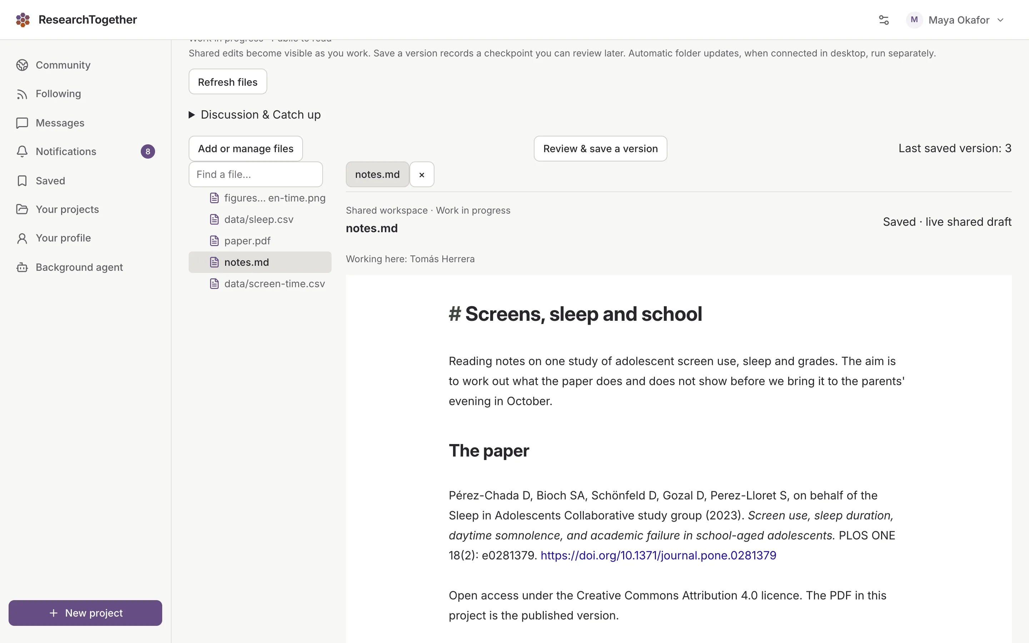The height and width of the screenshot is (643, 1029).
Task: Open the Saved section
Action: click(x=85, y=181)
